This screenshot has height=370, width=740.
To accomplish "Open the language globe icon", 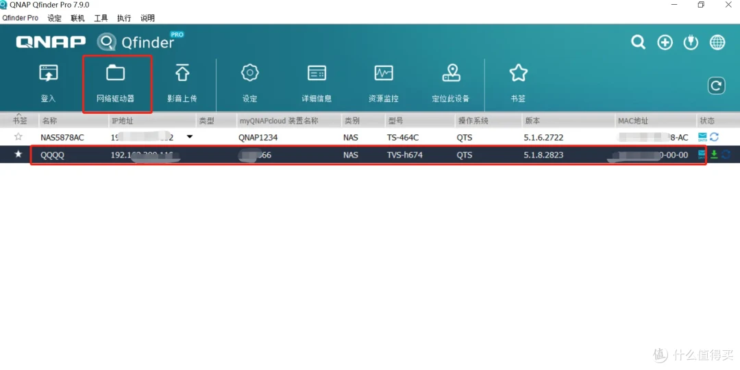I will tap(717, 42).
